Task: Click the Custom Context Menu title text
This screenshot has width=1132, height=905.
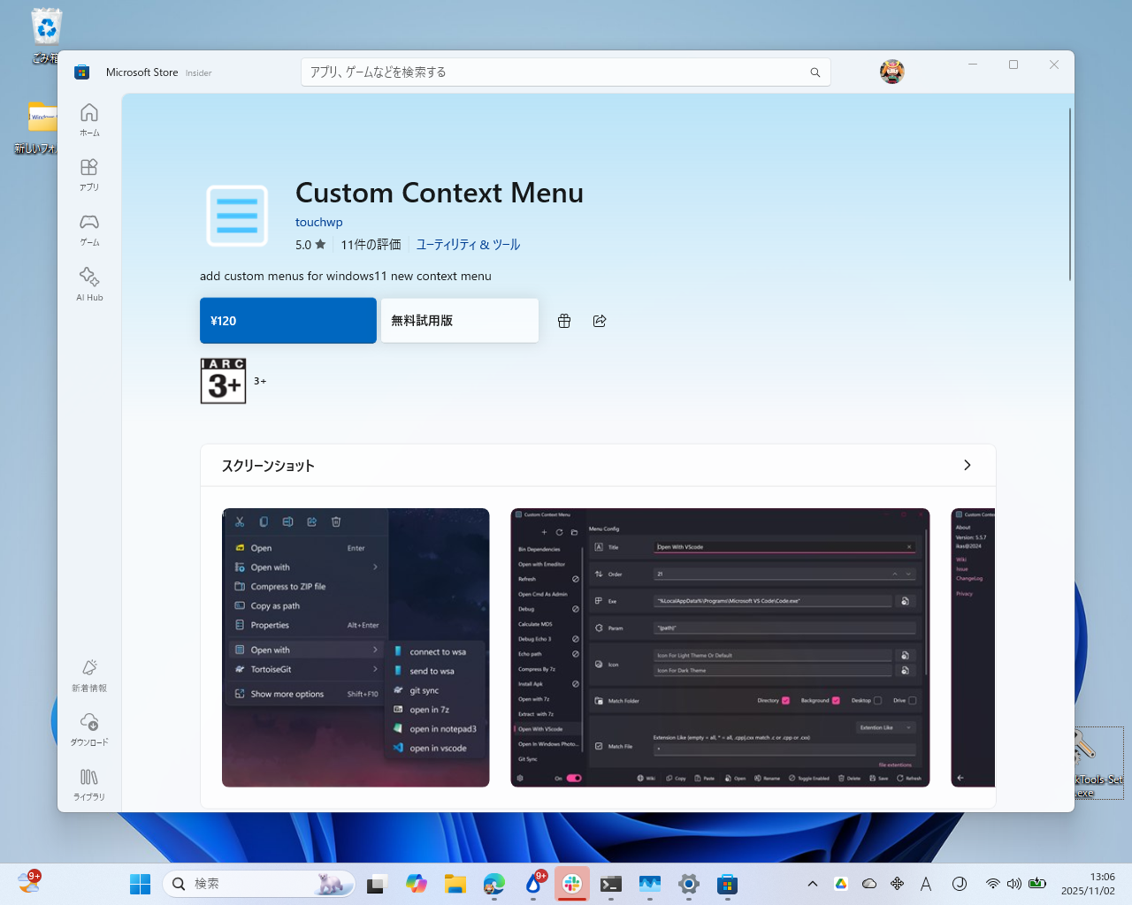Action: [x=440, y=193]
